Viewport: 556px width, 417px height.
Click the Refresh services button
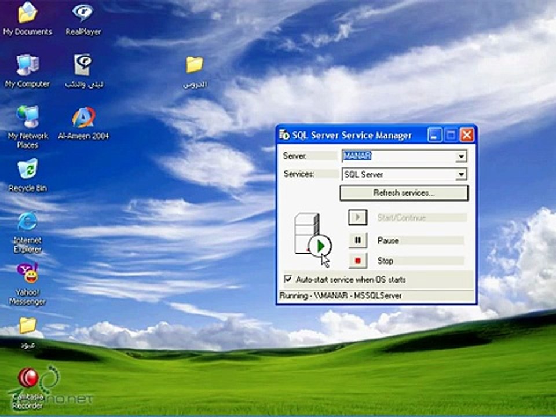(404, 193)
